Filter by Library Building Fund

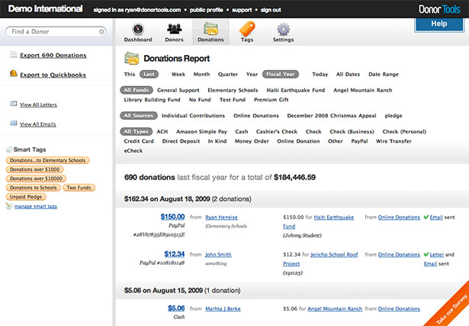click(153, 100)
